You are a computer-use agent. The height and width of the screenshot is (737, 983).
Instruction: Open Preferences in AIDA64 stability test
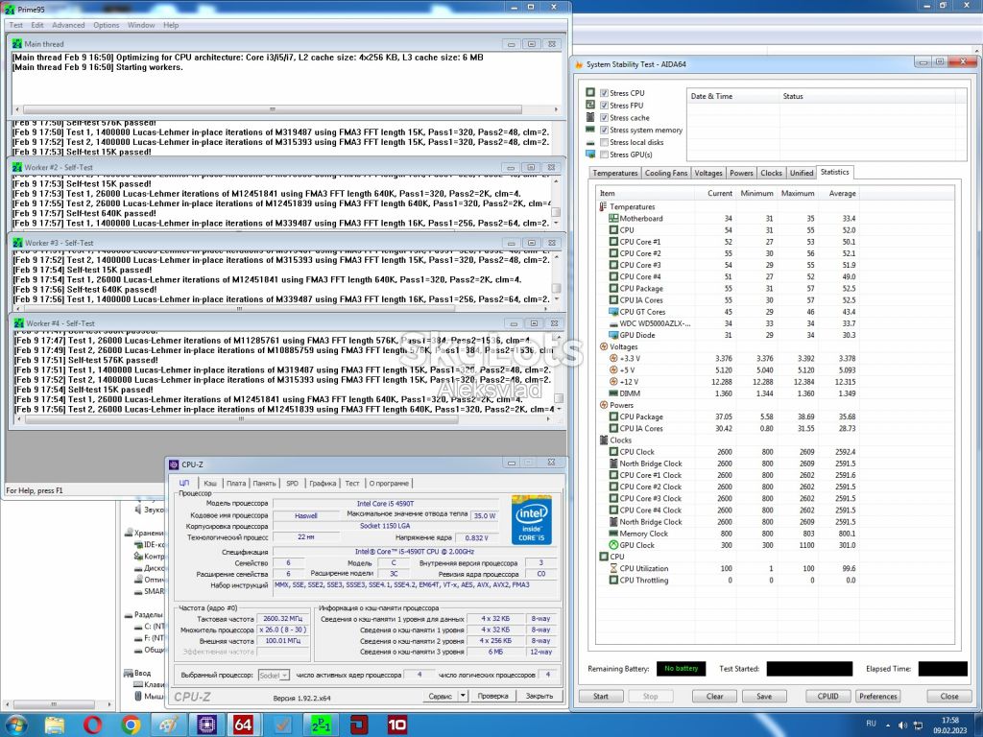(x=877, y=697)
